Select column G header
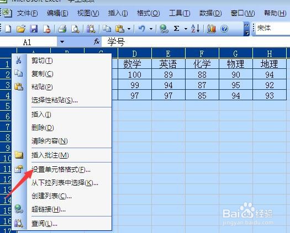Screen dimensions: 290x233 pyautogui.click(x=236, y=53)
